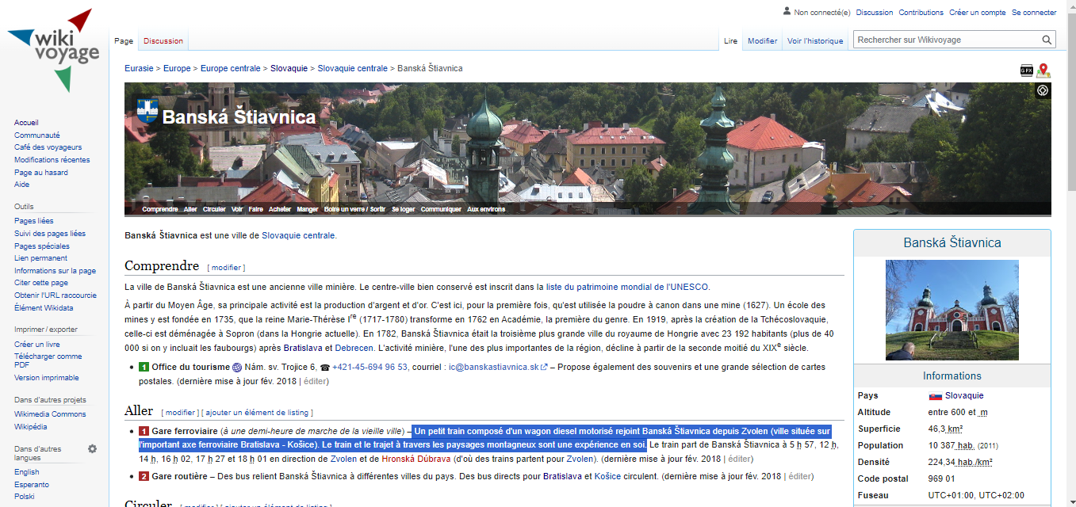Open the Banská Štiavnica infobox church photo
The height and width of the screenshot is (507, 1076).
(952, 311)
